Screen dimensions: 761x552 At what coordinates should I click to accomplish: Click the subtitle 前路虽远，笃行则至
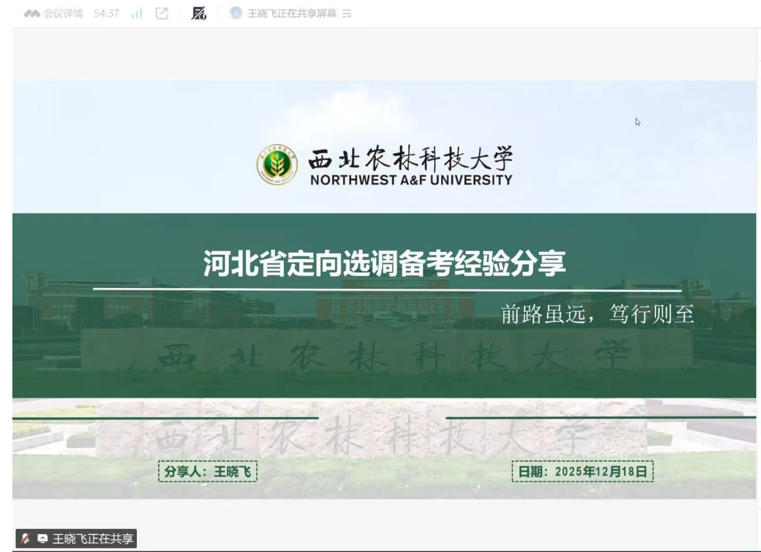597,314
